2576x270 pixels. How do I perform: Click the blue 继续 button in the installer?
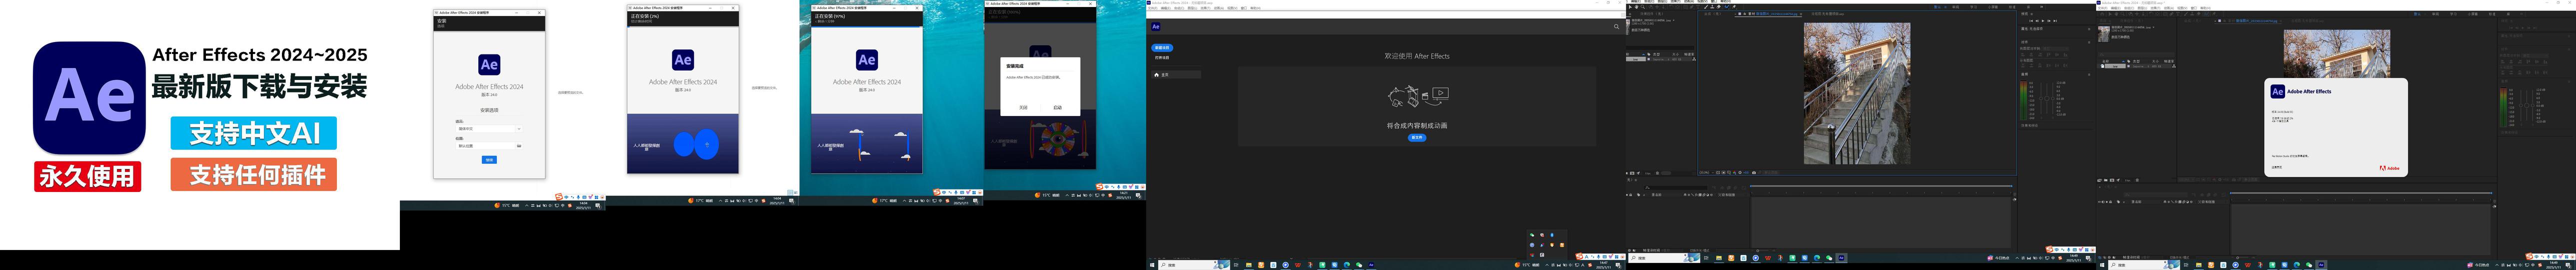489,160
